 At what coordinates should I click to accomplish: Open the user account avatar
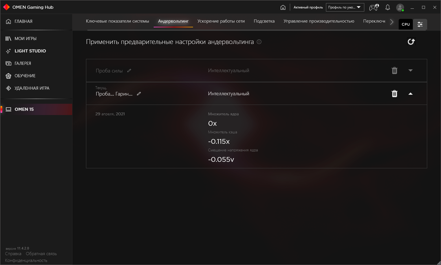pos(400,7)
